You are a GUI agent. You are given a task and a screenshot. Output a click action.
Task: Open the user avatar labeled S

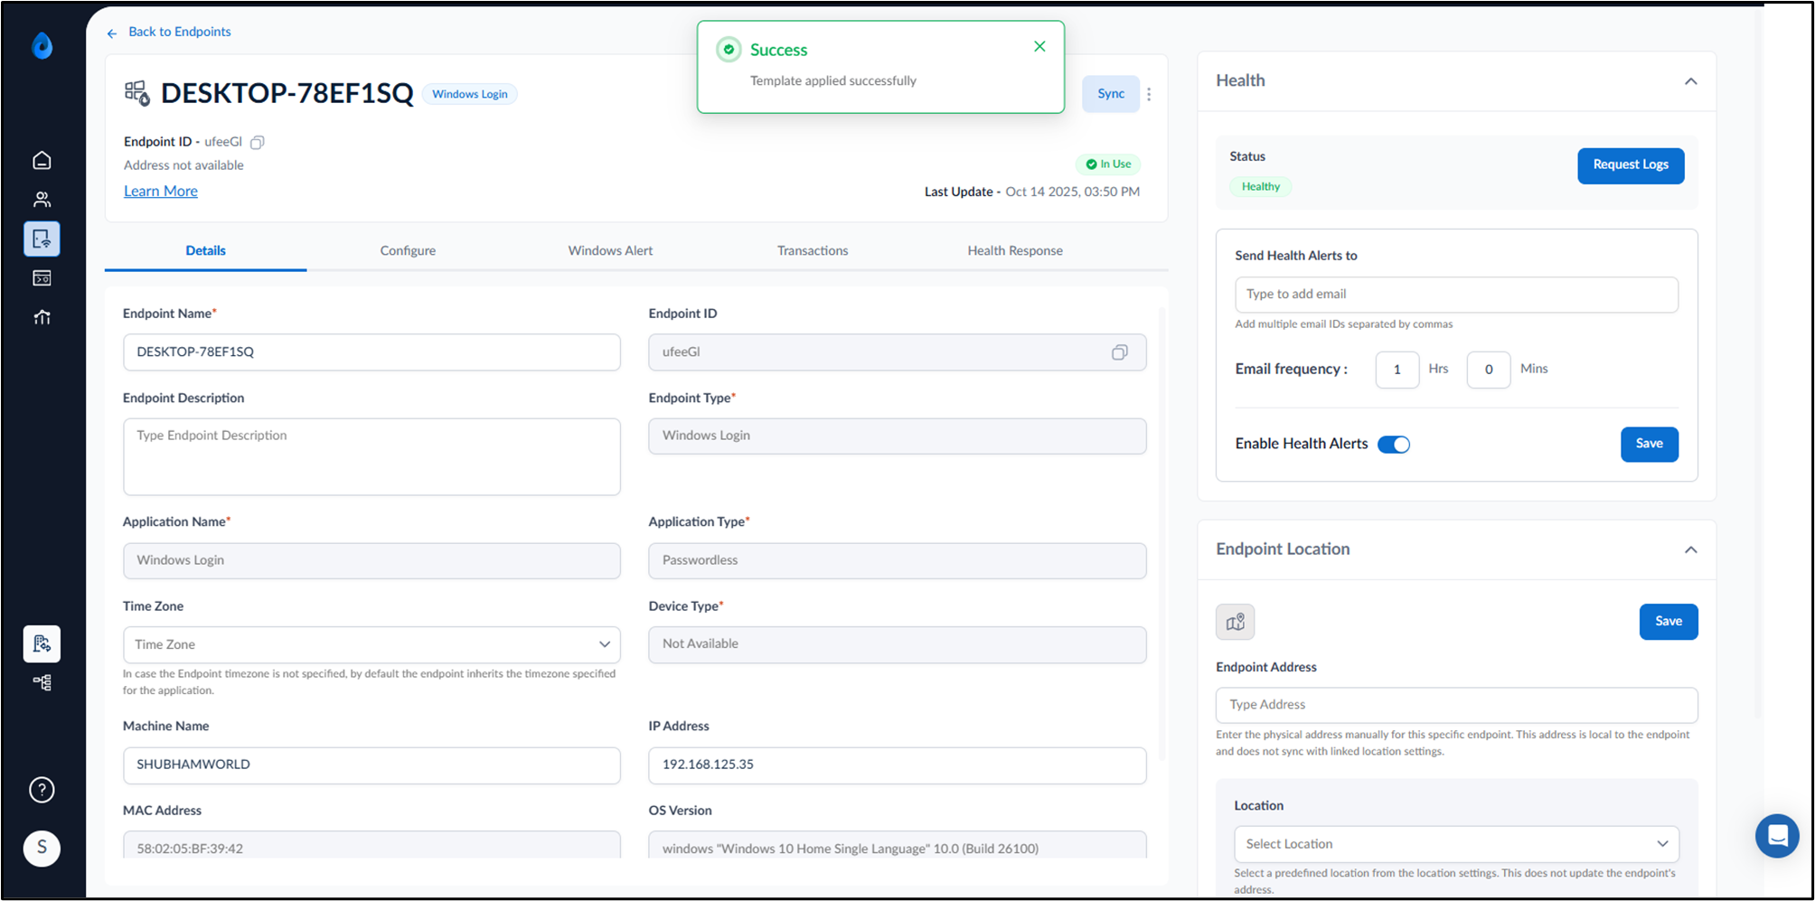pos(42,848)
